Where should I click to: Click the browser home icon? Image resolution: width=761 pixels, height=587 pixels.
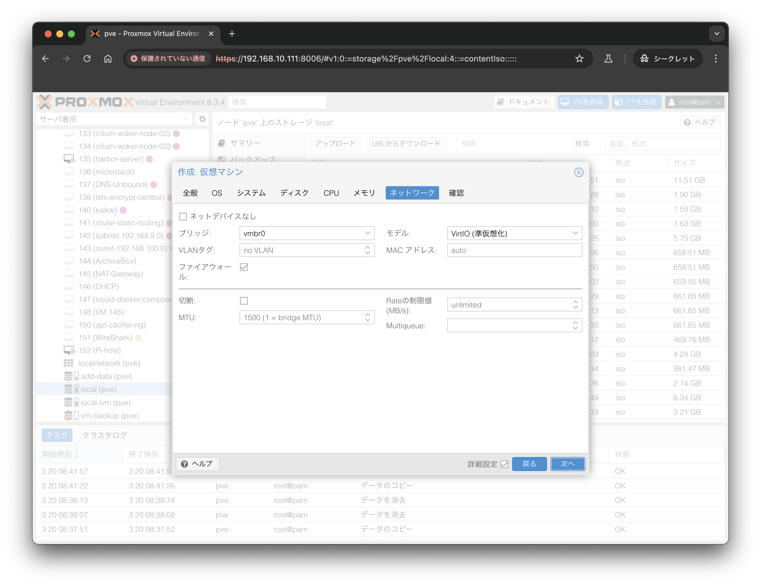pyautogui.click(x=108, y=59)
